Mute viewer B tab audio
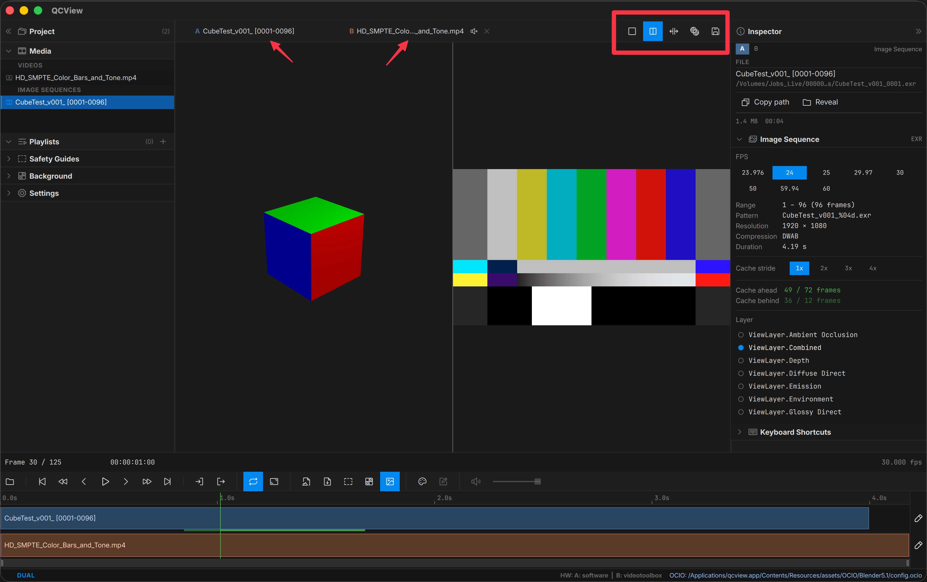 (474, 31)
